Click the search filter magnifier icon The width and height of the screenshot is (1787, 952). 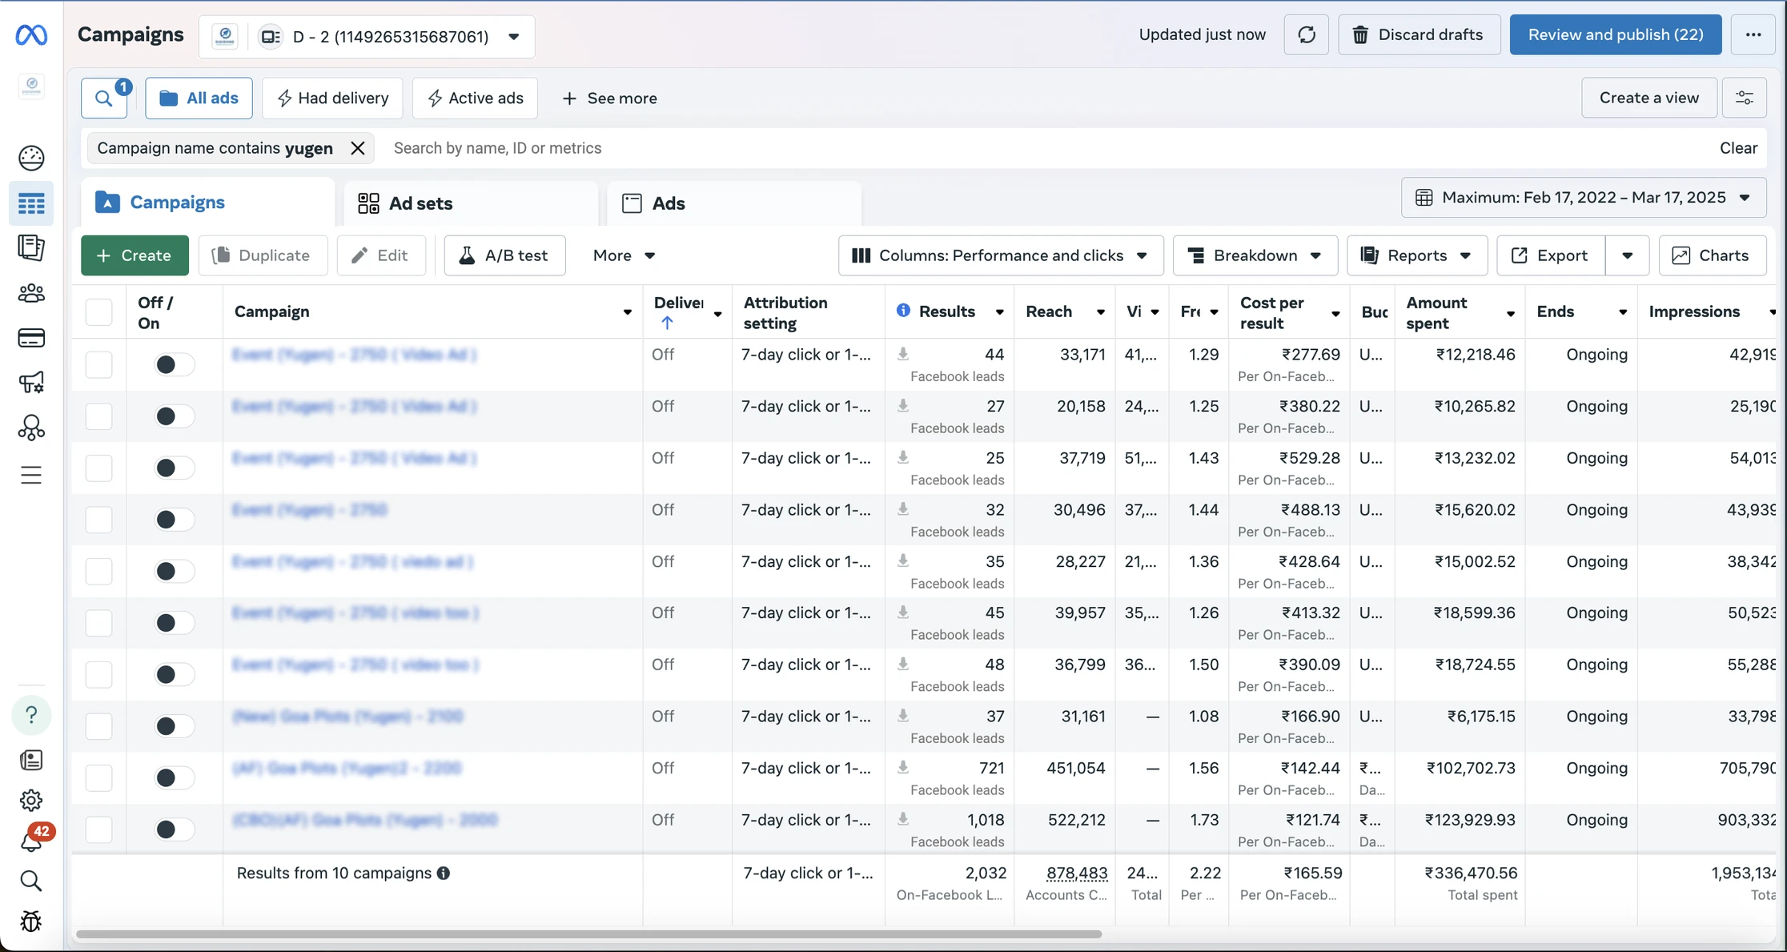tap(104, 98)
